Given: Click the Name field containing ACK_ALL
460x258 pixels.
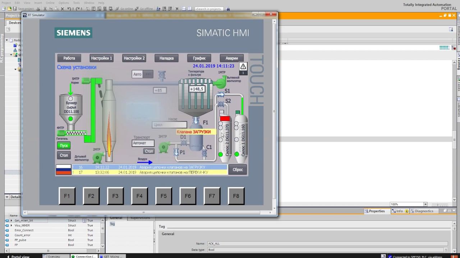Looking at the screenshot, I should [327, 244].
